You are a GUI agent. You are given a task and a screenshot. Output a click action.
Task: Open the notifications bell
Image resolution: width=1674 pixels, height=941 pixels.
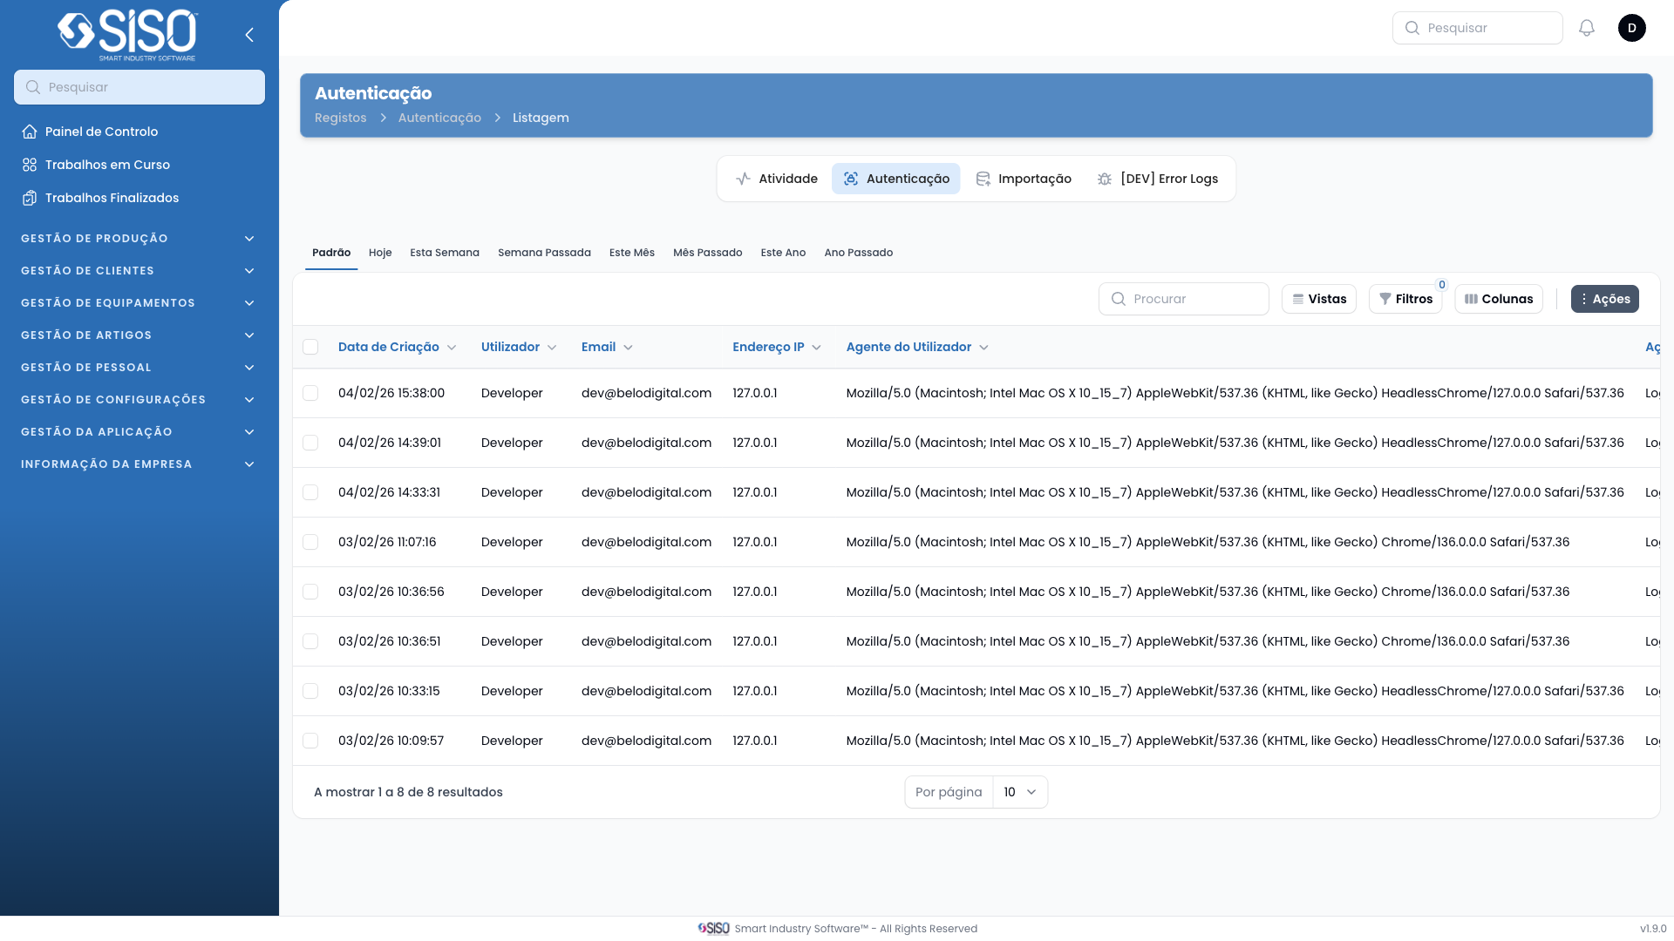(x=1587, y=28)
